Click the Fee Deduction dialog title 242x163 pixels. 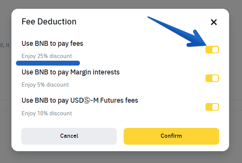pyautogui.click(x=49, y=21)
